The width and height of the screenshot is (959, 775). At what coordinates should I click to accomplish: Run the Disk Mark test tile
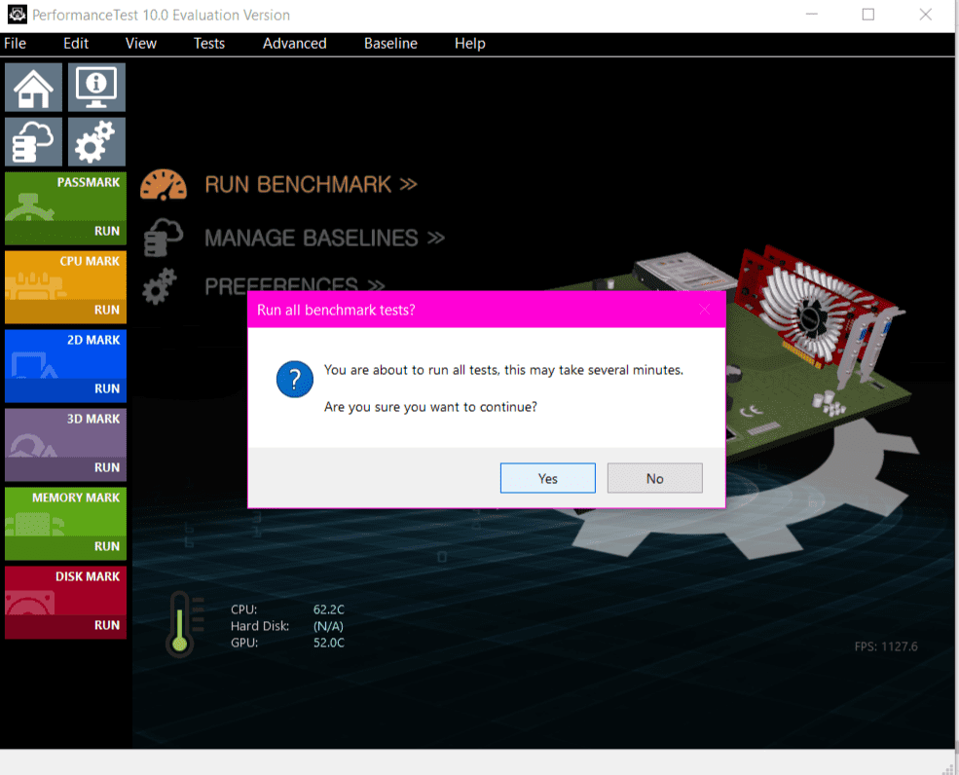65,603
